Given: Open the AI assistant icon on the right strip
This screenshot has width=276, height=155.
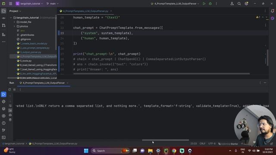Looking at the screenshot, I should [272, 18].
